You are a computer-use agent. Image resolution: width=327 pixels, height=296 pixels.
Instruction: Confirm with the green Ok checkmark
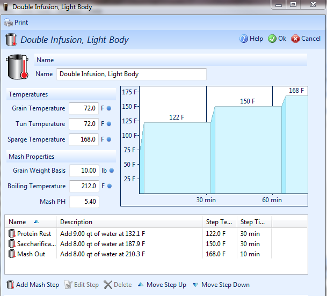(272, 39)
